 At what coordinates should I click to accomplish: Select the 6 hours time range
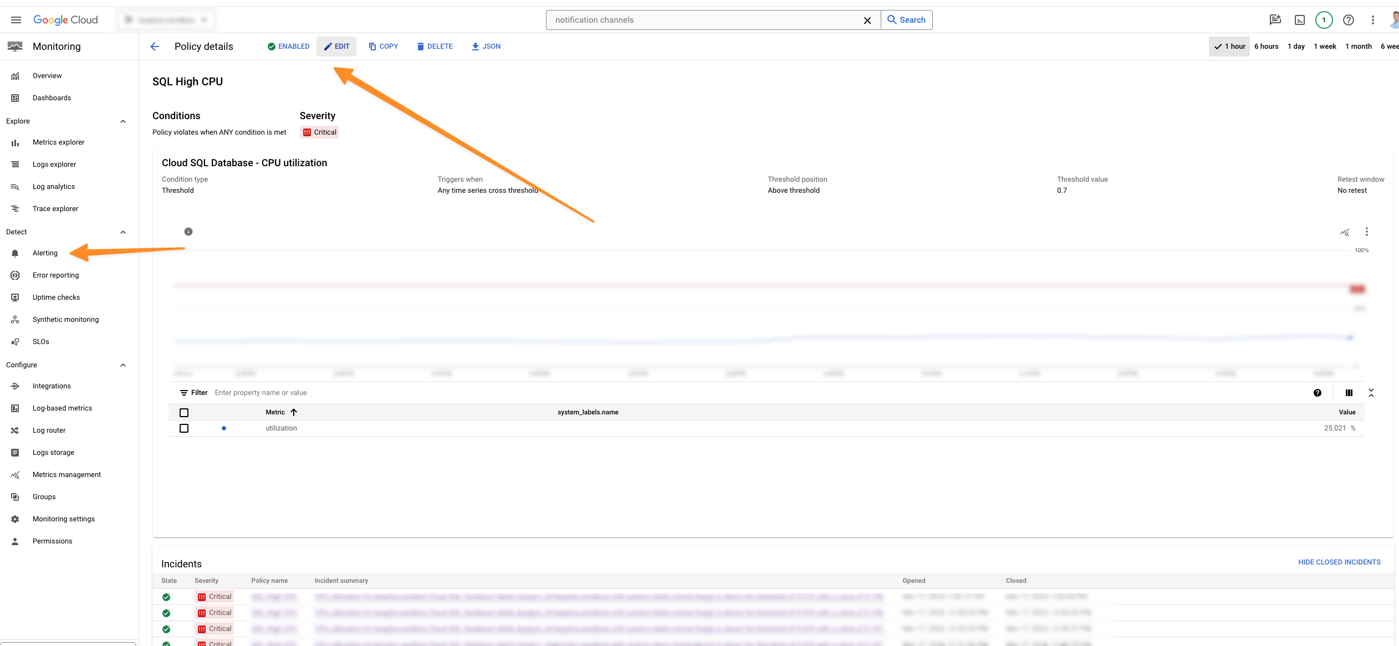(1267, 47)
